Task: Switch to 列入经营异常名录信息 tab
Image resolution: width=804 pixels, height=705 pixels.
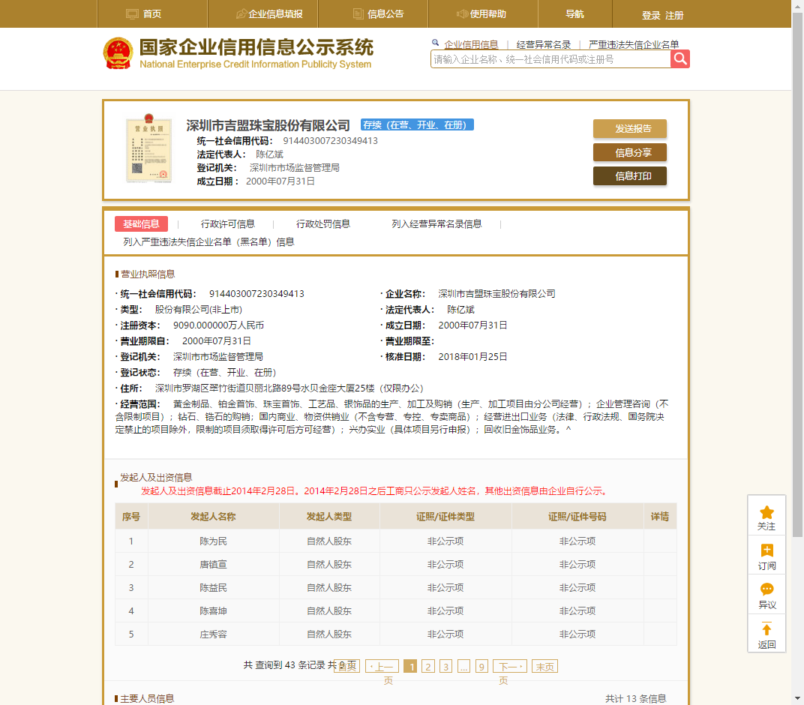Action: pos(436,223)
